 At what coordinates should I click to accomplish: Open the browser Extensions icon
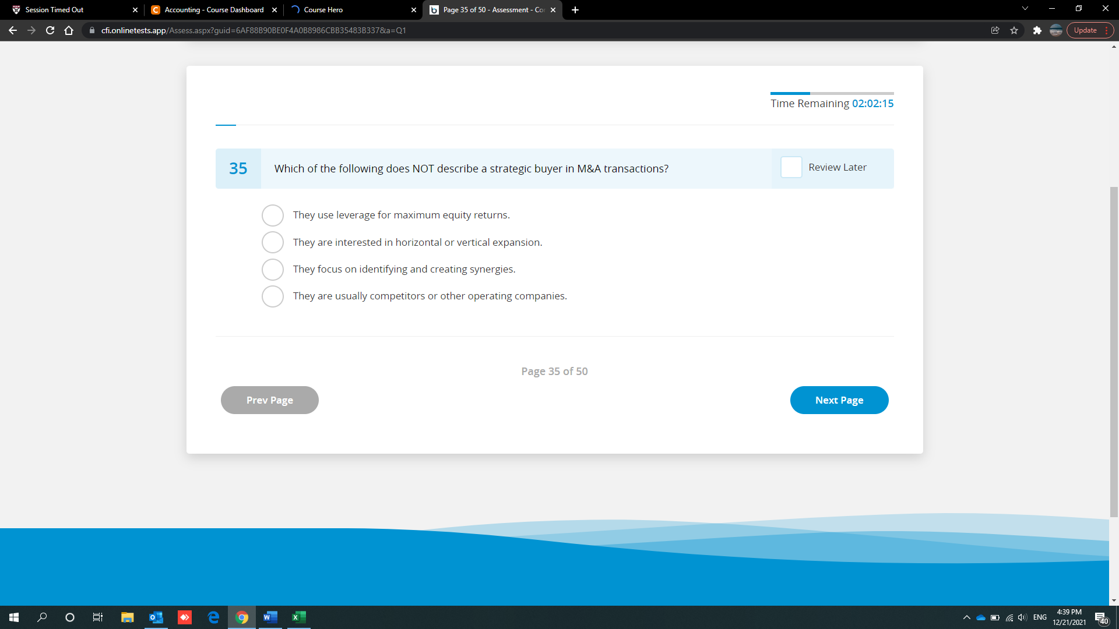click(1037, 30)
